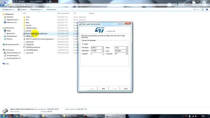Screen dimensions: 210x118
Task: Select the UART radio button
Action: coord(83,44)
